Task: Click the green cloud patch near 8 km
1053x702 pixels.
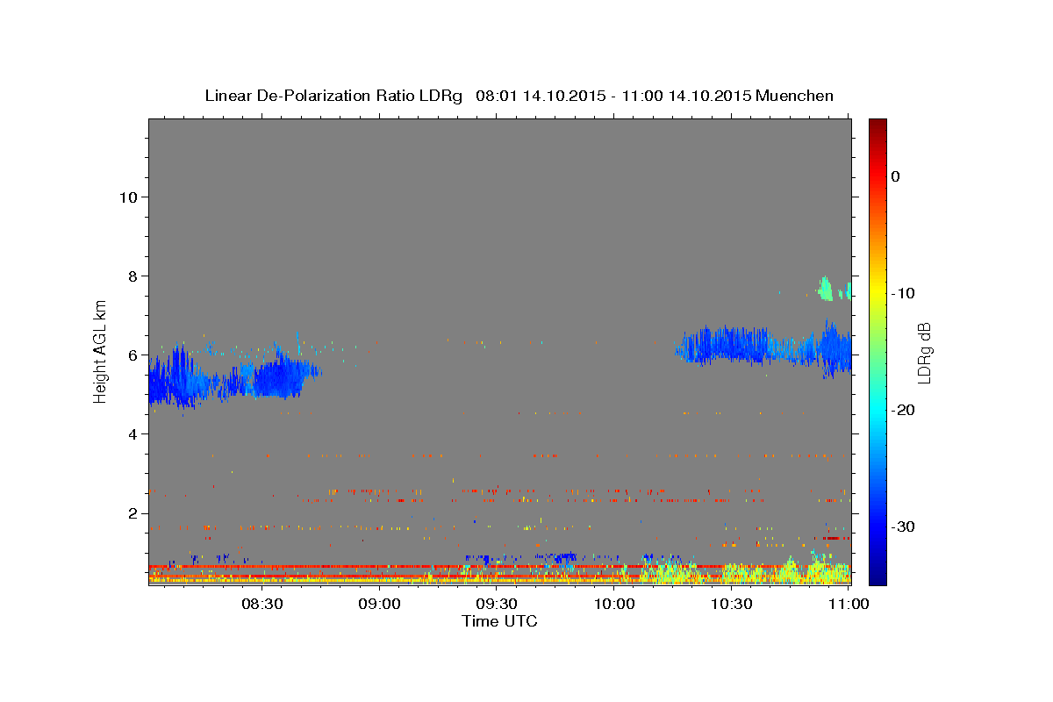Action: click(x=826, y=289)
